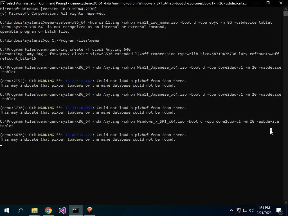The width and height of the screenshot is (288, 216).
Task: Select Command Prompt taskbar icon
Action: pyautogui.click(x=76, y=210)
